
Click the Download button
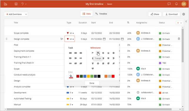pyautogui.click(x=171, y=14)
